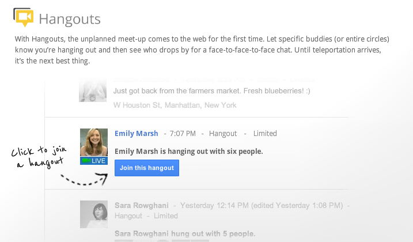The height and width of the screenshot is (242, 413).
Task: Click the yellow Hangouts logo icon
Action: tap(24, 17)
